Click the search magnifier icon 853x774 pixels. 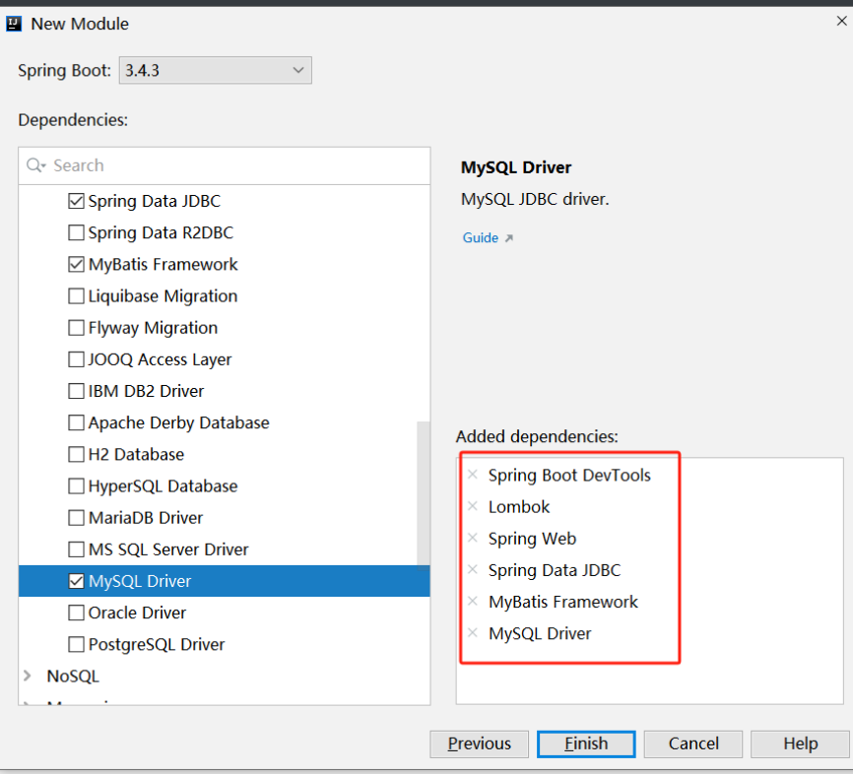pyautogui.click(x=35, y=165)
